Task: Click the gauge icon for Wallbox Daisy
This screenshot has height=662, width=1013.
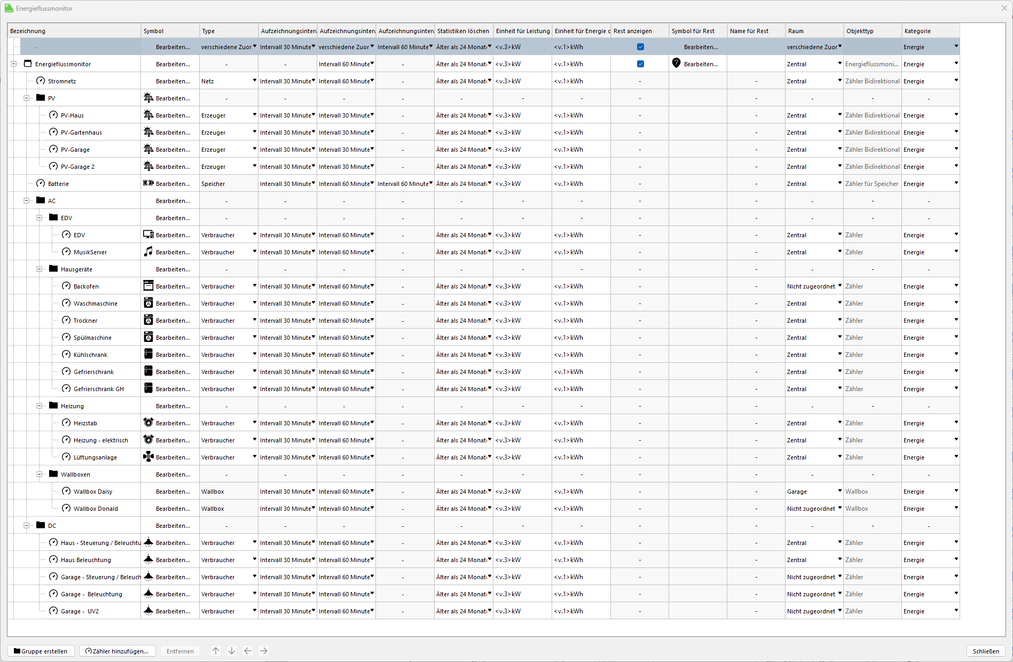Action: pos(66,491)
